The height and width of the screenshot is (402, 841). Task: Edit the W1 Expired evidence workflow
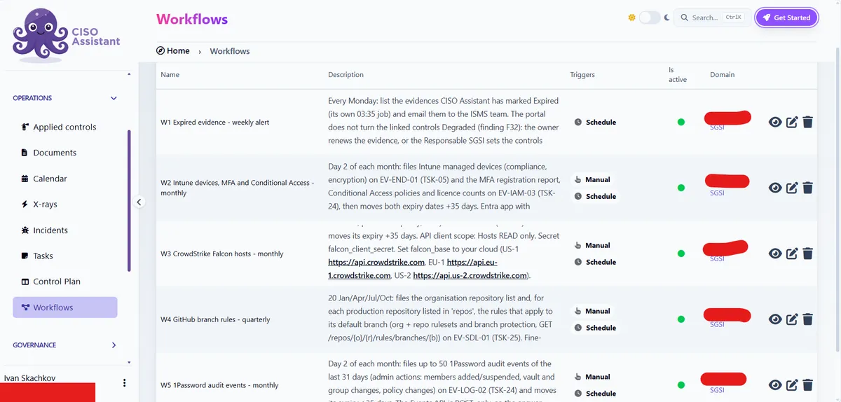[x=792, y=123]
